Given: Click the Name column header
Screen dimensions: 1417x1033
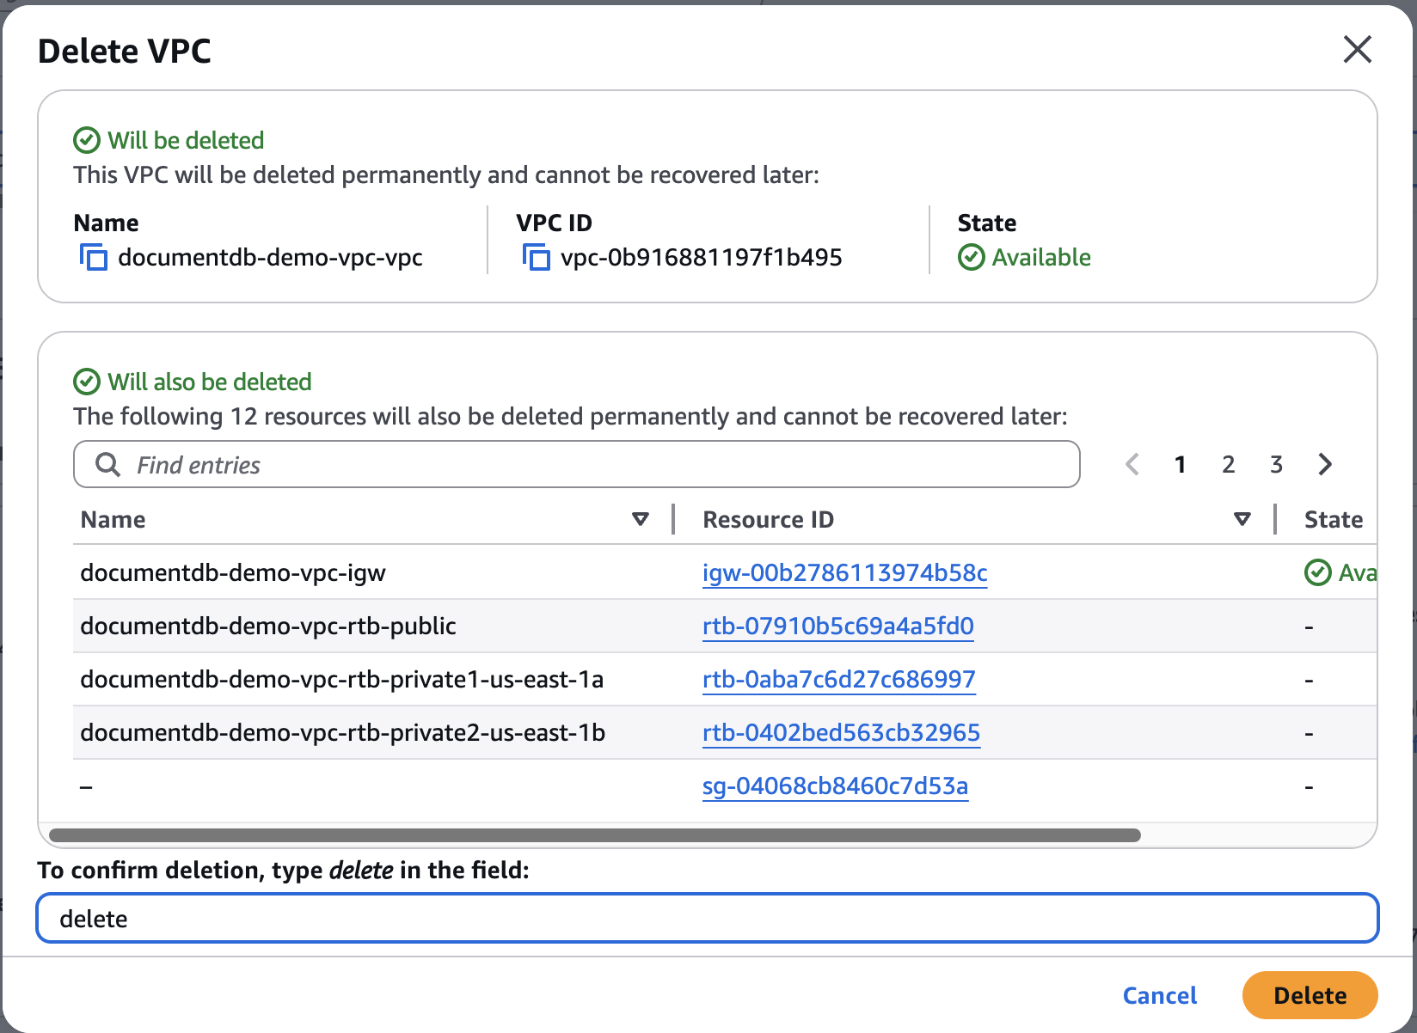Looking at the screenshot, I should pyautogui.click(x=113, y=520).
